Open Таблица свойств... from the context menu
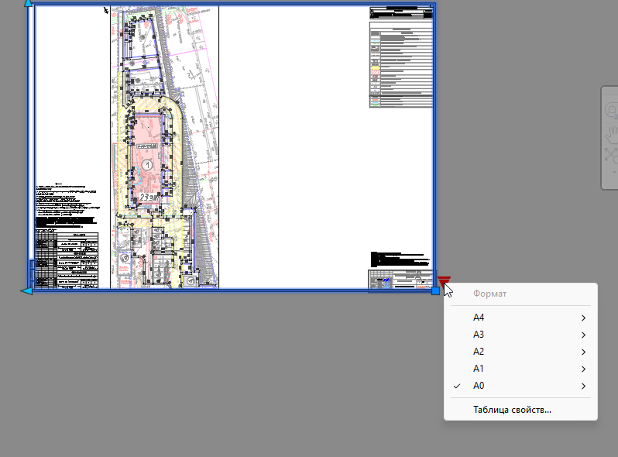Viewport: 618px width, 457px height. point(520,410)
